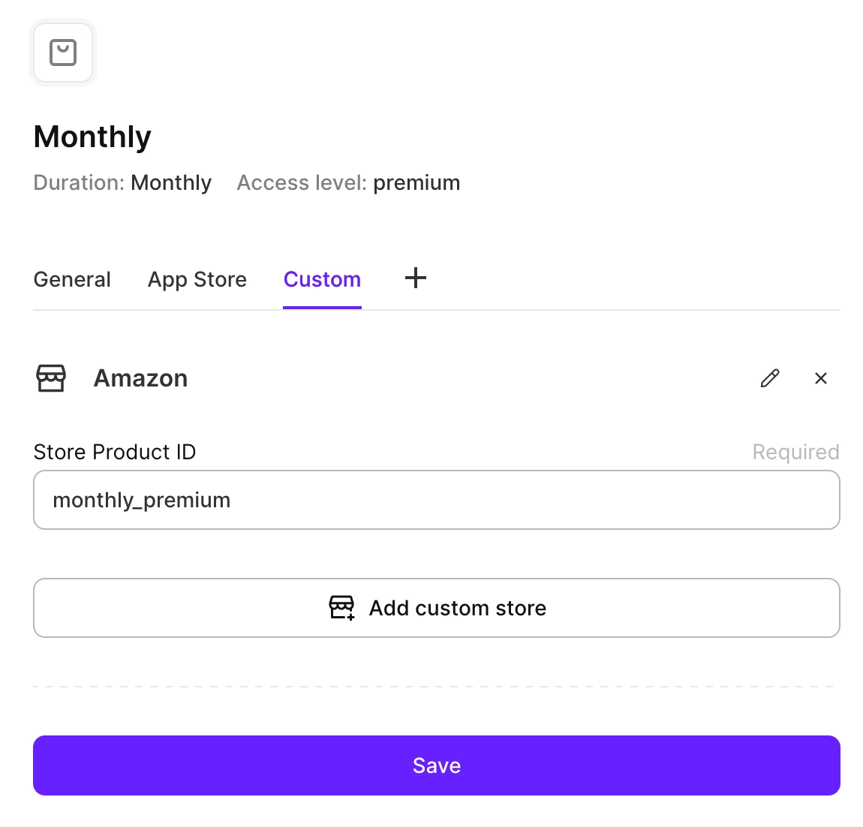863x827 pixels.
Task: Remove the Amazon custom store
Action: pyautogui.click(x=821, y=378)
